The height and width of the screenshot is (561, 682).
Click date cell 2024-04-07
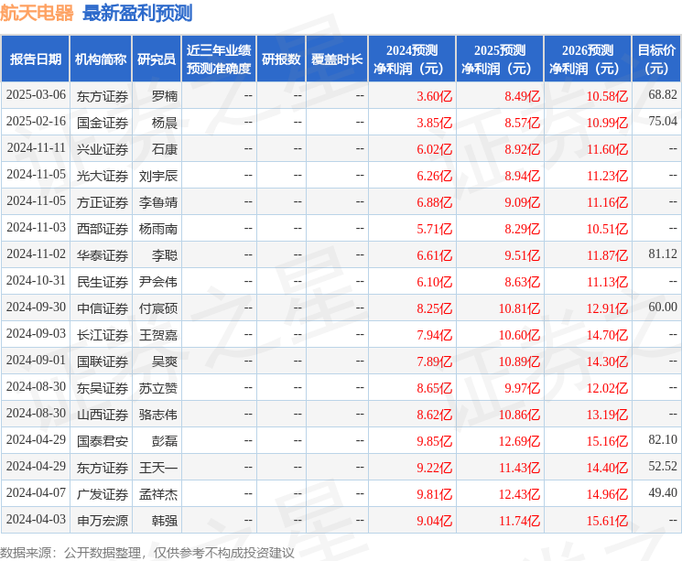[36, 492]
